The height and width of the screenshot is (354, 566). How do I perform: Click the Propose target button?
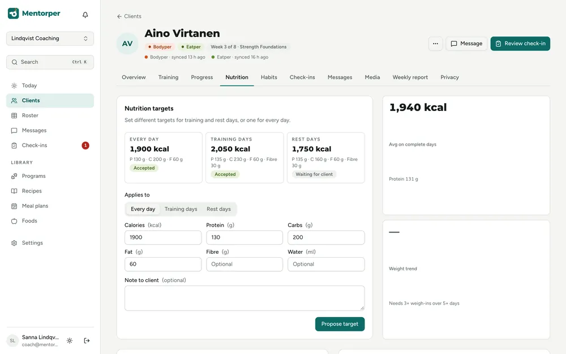pos(340,324)
